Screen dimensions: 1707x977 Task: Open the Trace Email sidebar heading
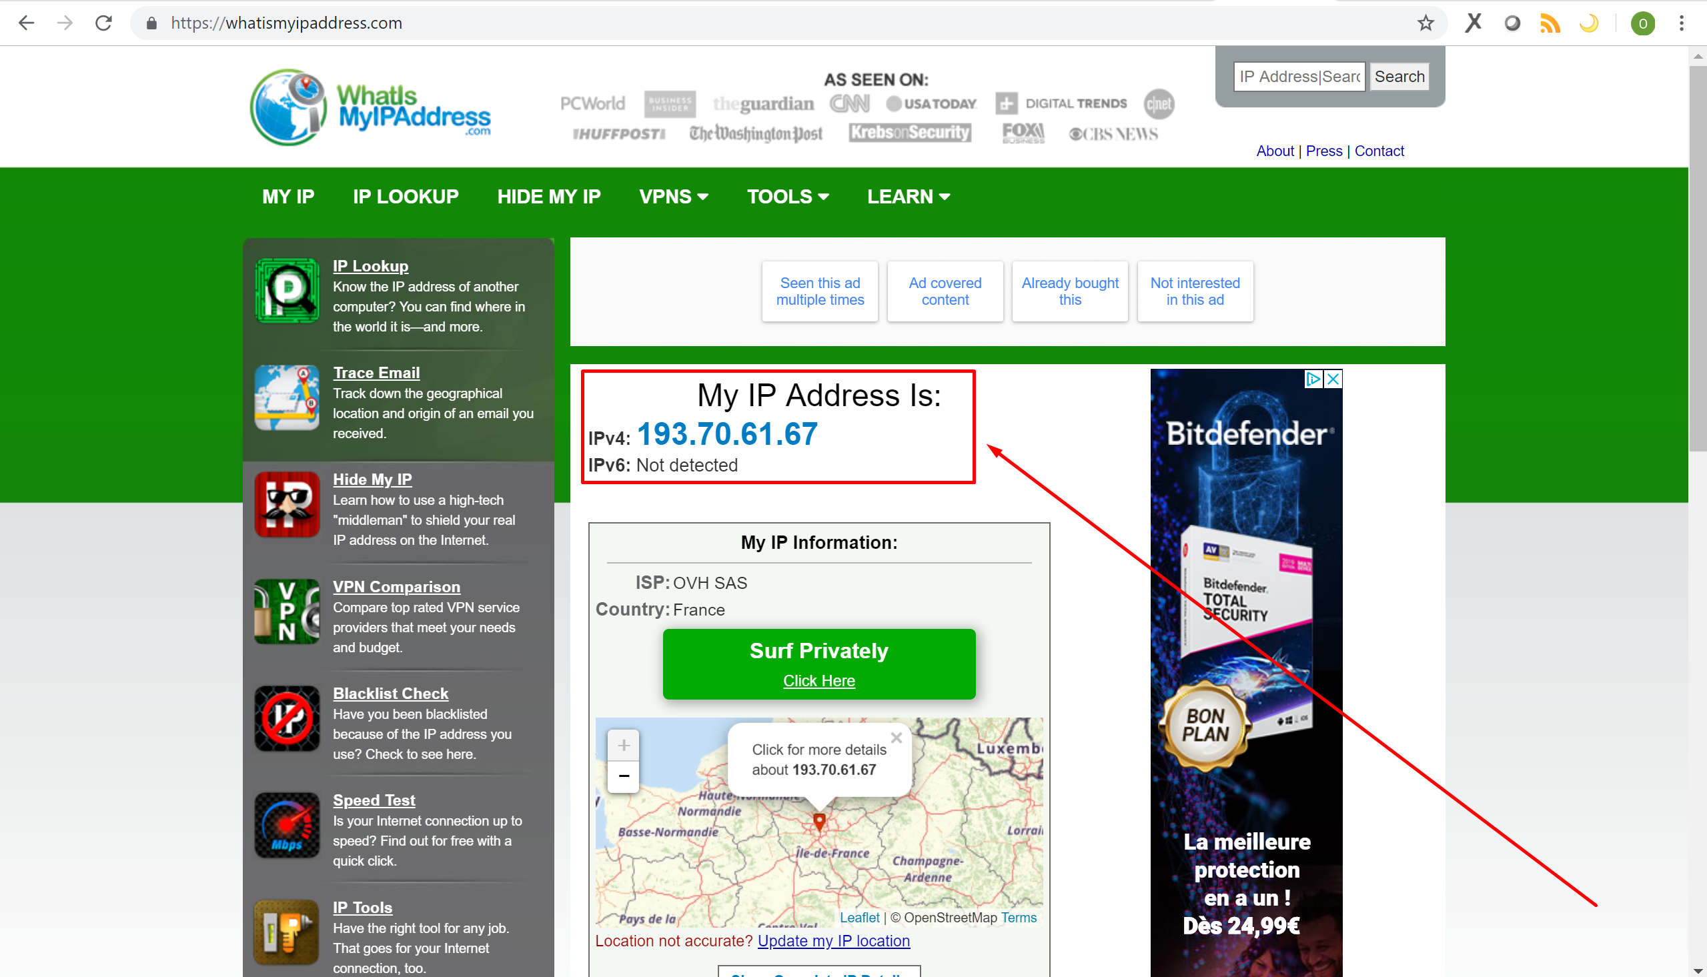376,372
